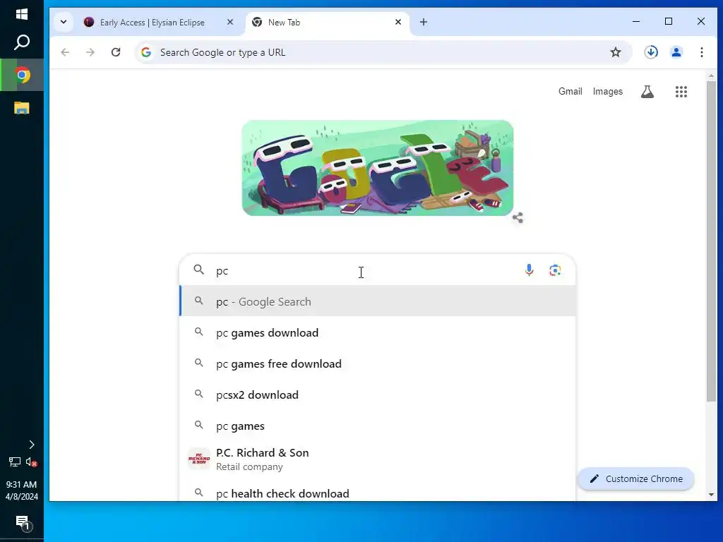Open the Gmail link
The width and height of the screenshot is (723, 542).
click(570, 91)
